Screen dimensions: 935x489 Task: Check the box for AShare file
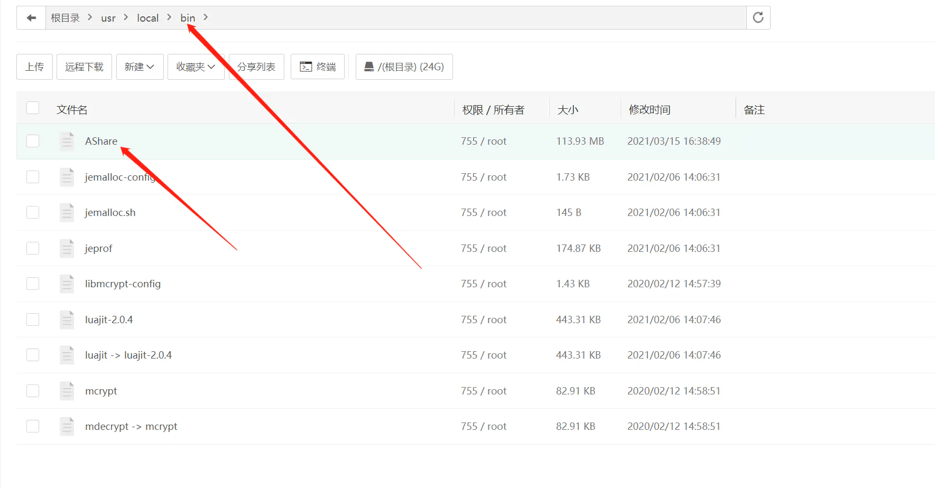click(x=33, y=141)
